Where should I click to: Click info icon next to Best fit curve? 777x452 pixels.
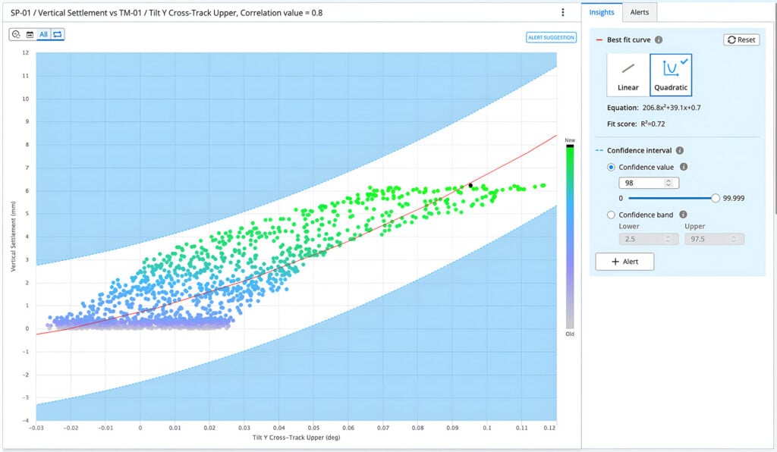659,39
